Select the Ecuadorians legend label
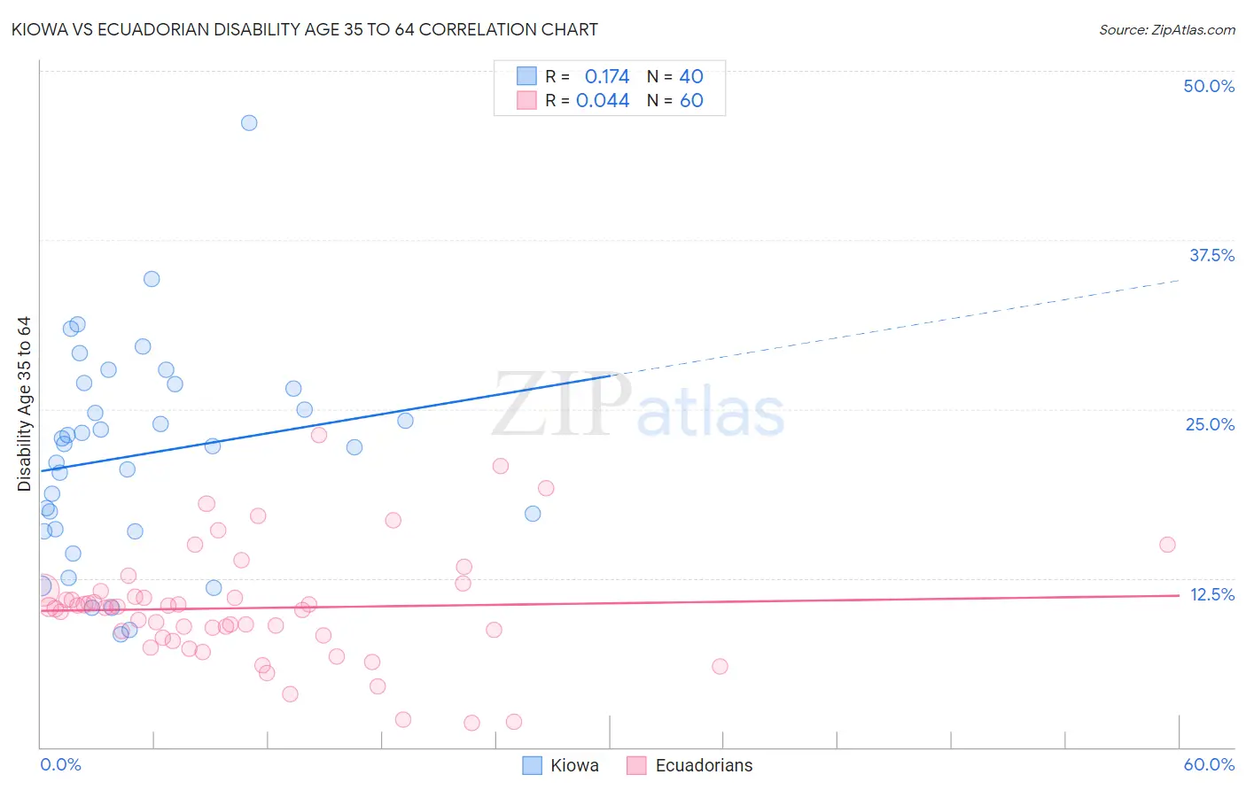 (x=704, y=765)
